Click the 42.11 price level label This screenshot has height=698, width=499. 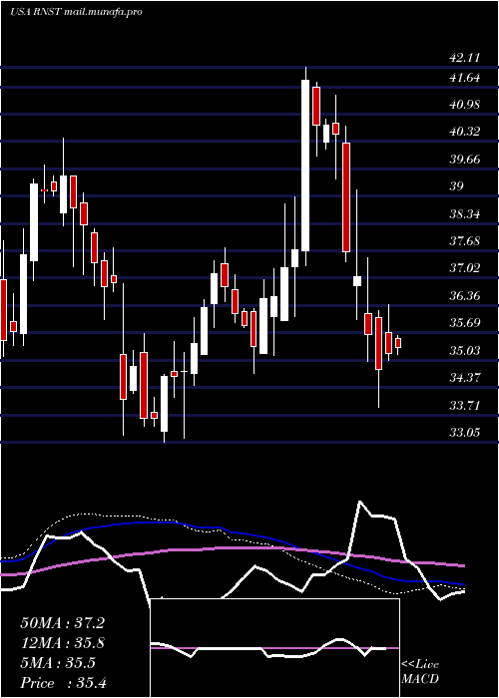[x=465, y=58]
